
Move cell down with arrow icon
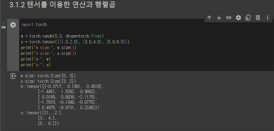(219, 18)
